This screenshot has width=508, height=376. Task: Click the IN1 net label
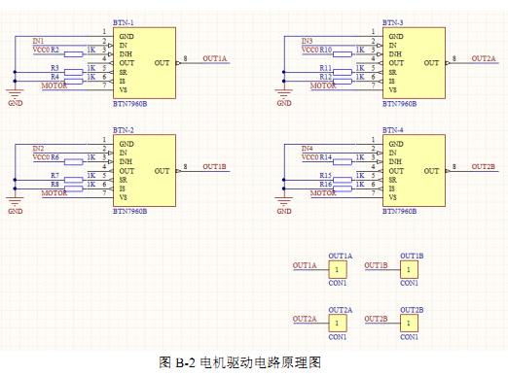38,41
